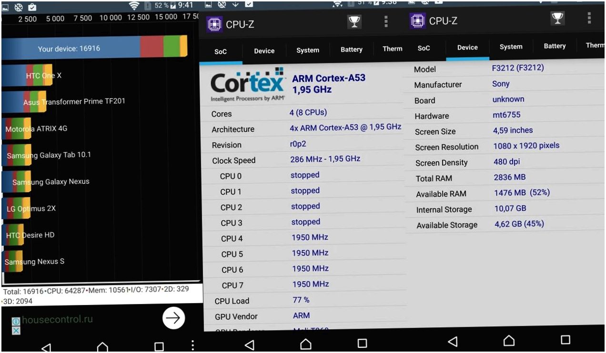Select the Device tab in the right CPU-Z
606x353 pixels.
pyautogui.click(x=467, y=47)
